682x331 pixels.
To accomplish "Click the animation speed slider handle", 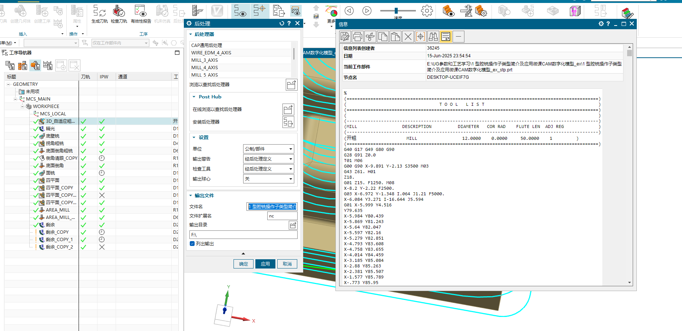I will pyautogui.click(x=396, y=11).
